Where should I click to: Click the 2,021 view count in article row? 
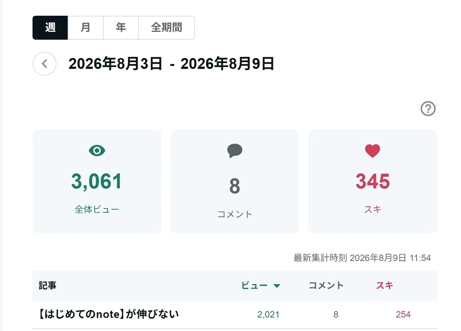coord(269,314)
